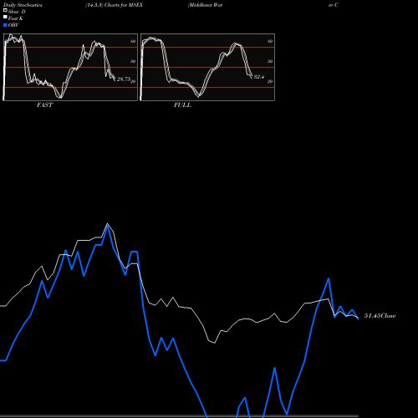Click the Daily Stochastics title text
Viewport: 418px width, 418px height.
click(23, 5)
